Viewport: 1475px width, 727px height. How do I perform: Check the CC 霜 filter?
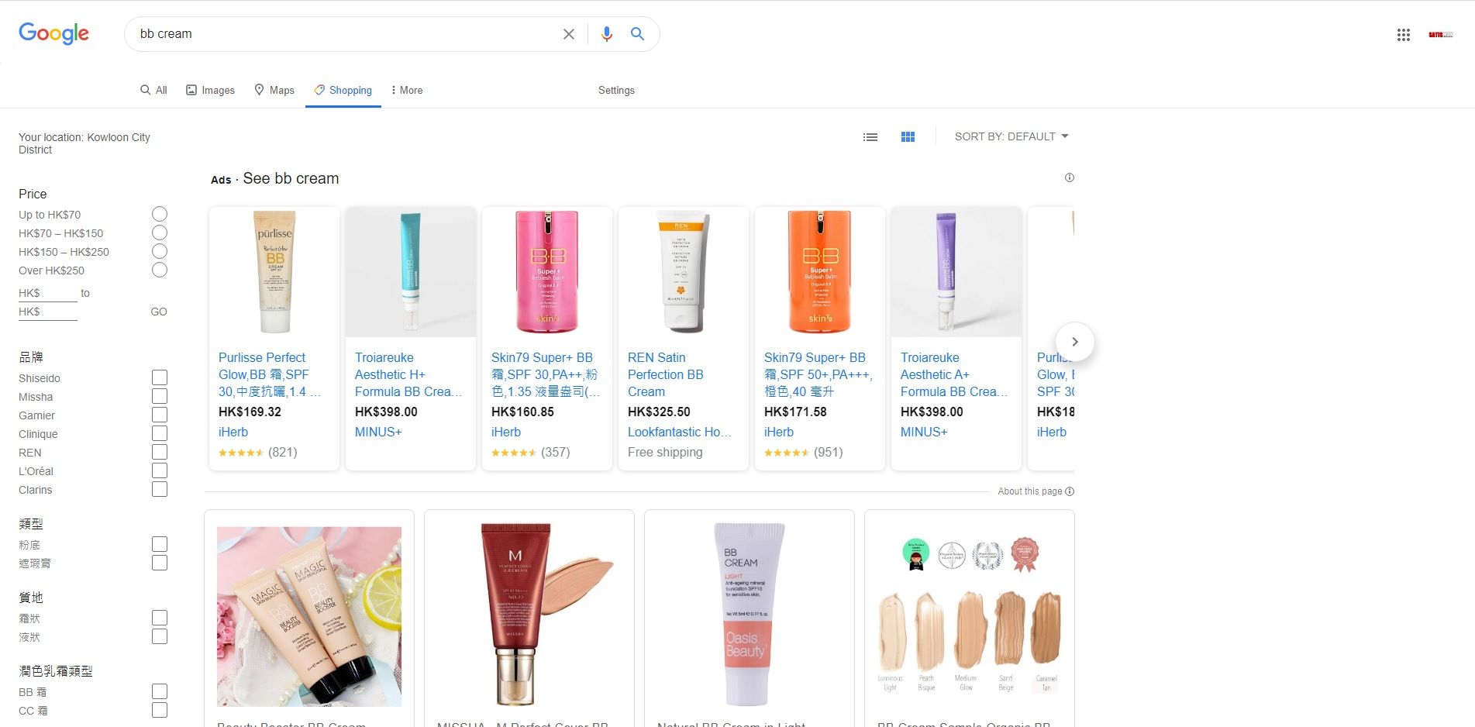coord(160,710)
